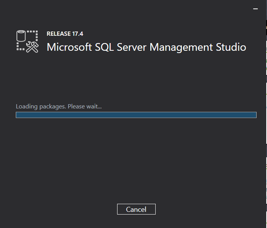The width and height of the screenshot is (267, 228).
Task: Click the loading packages progress bar
Action: [136, 115]
